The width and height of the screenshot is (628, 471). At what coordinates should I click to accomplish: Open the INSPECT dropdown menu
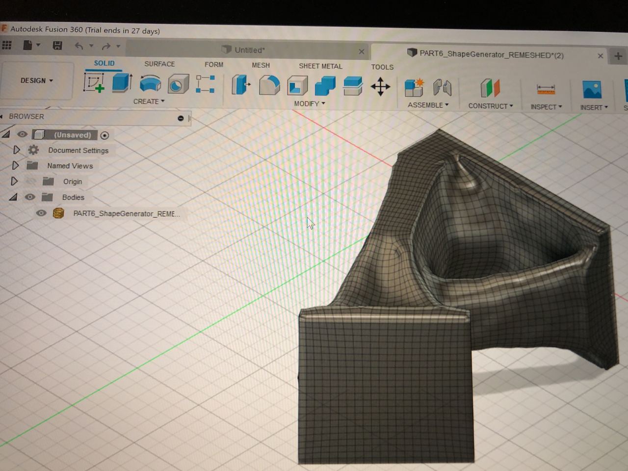tap(546, 107)
